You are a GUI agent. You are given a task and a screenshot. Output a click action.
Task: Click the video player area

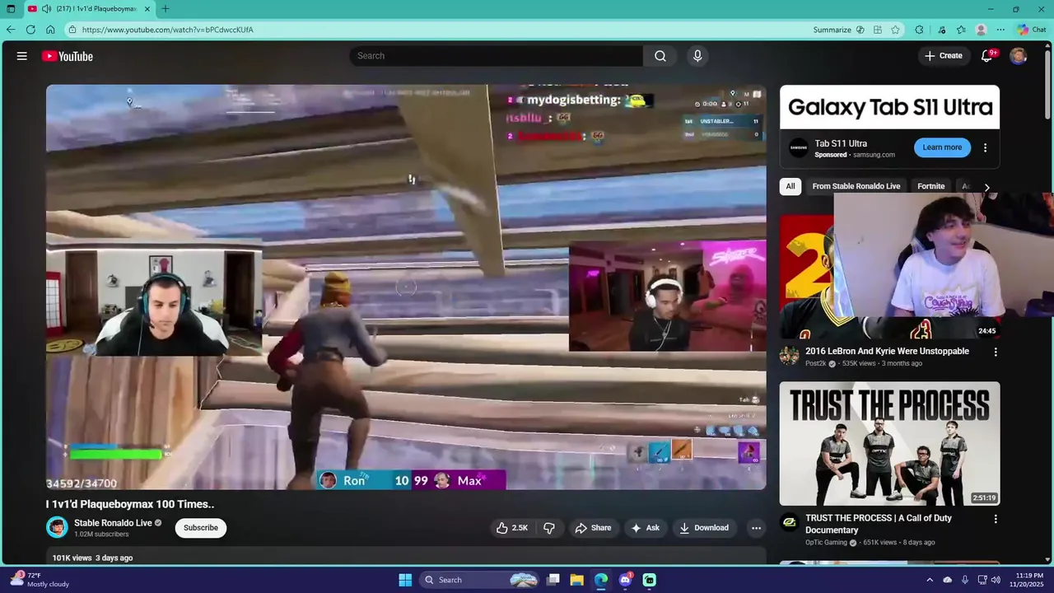tap(406, 287)
